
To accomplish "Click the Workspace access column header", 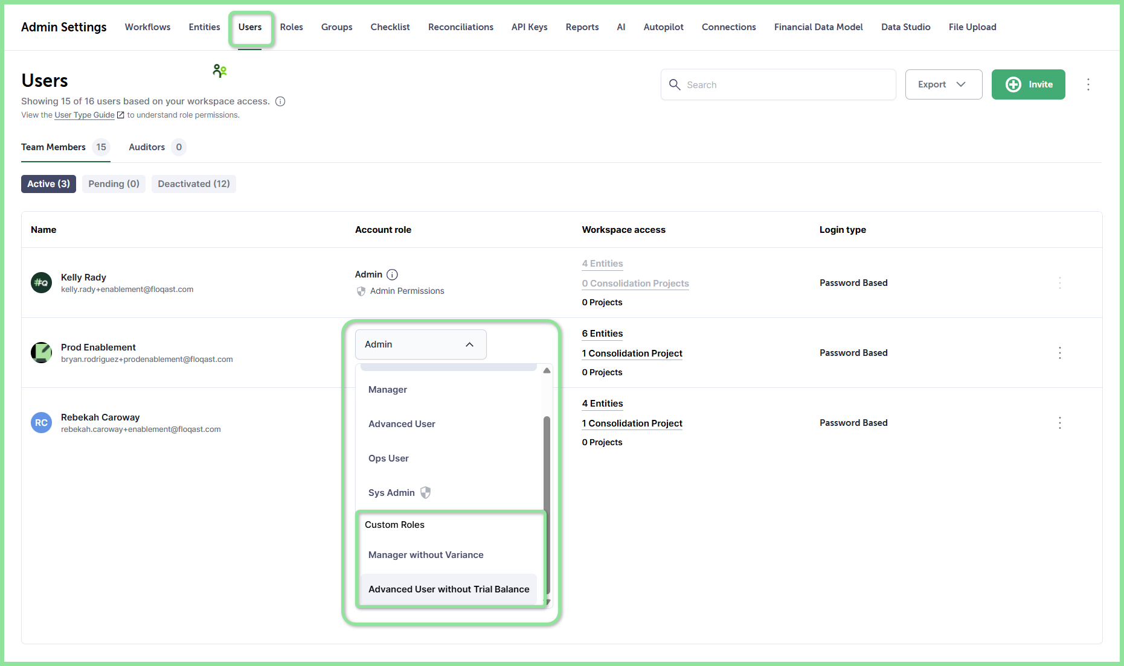I will (x=623, y=230).
